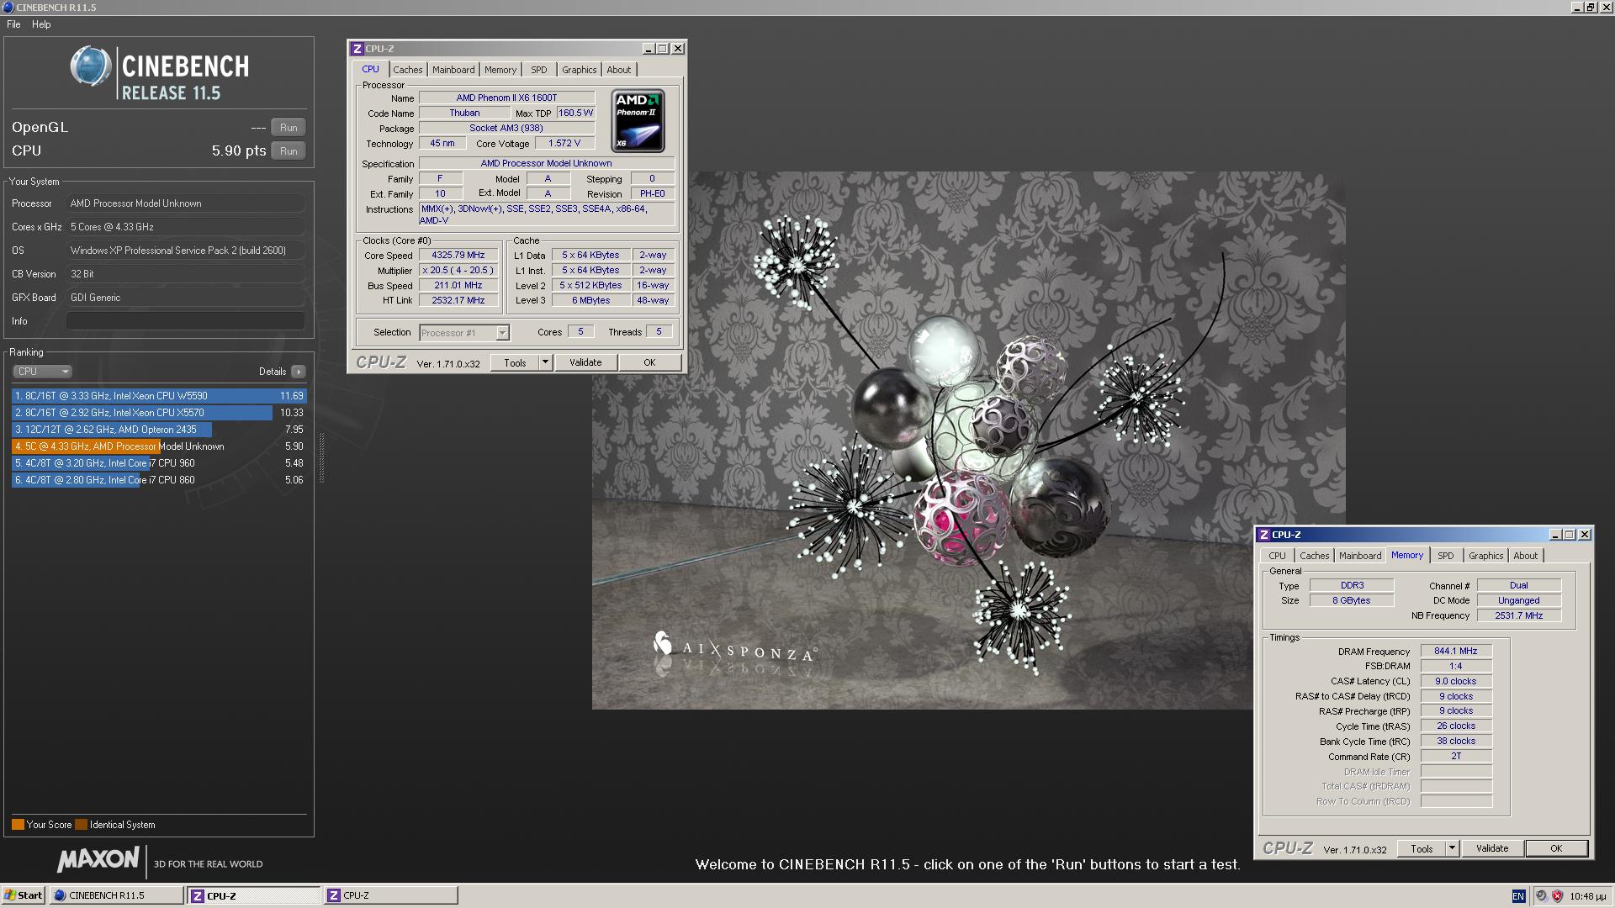The width and height of the screenshot is (1615, 908).
Task: Click the Z icon in lower CPU-Z title bar
Action: point(1264,535)
